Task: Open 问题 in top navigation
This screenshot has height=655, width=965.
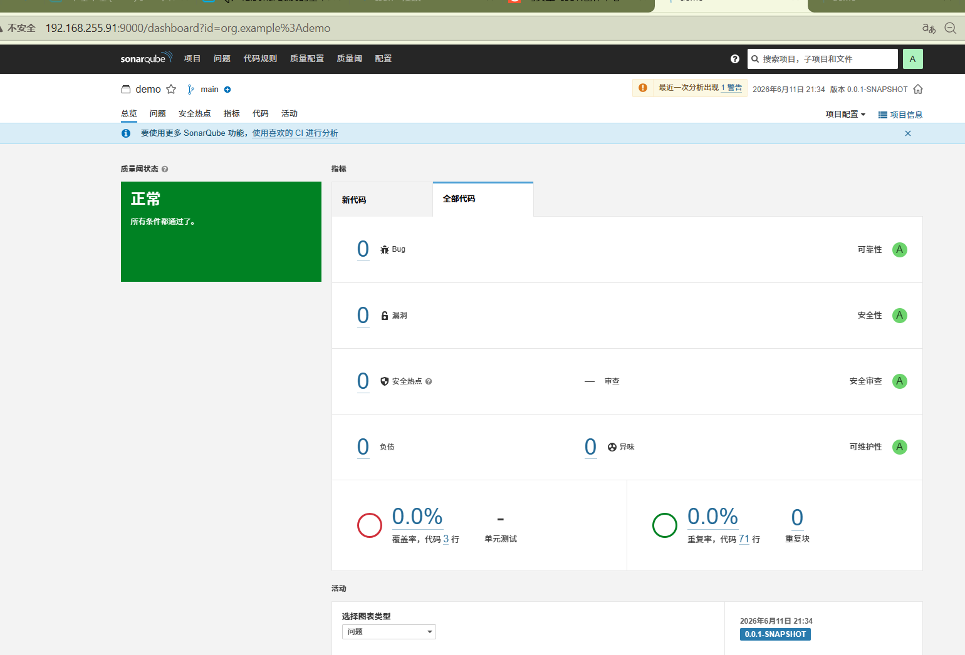Action: pos(222,59)
